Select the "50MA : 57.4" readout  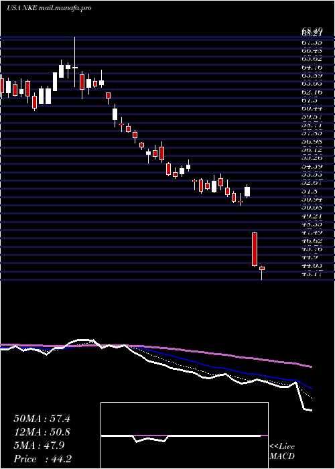point(42,419)
